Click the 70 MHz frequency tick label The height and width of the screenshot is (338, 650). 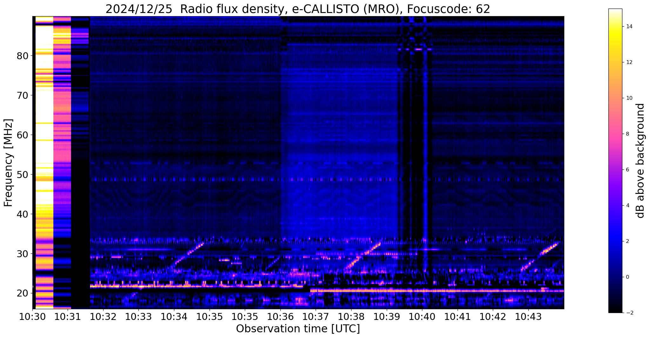[22, 95]
